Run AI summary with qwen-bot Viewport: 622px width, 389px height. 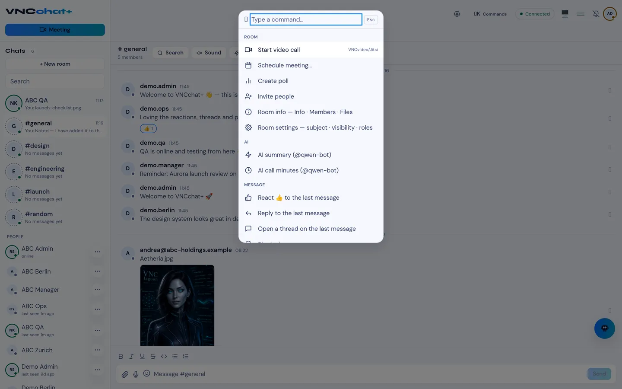point(311,155)
